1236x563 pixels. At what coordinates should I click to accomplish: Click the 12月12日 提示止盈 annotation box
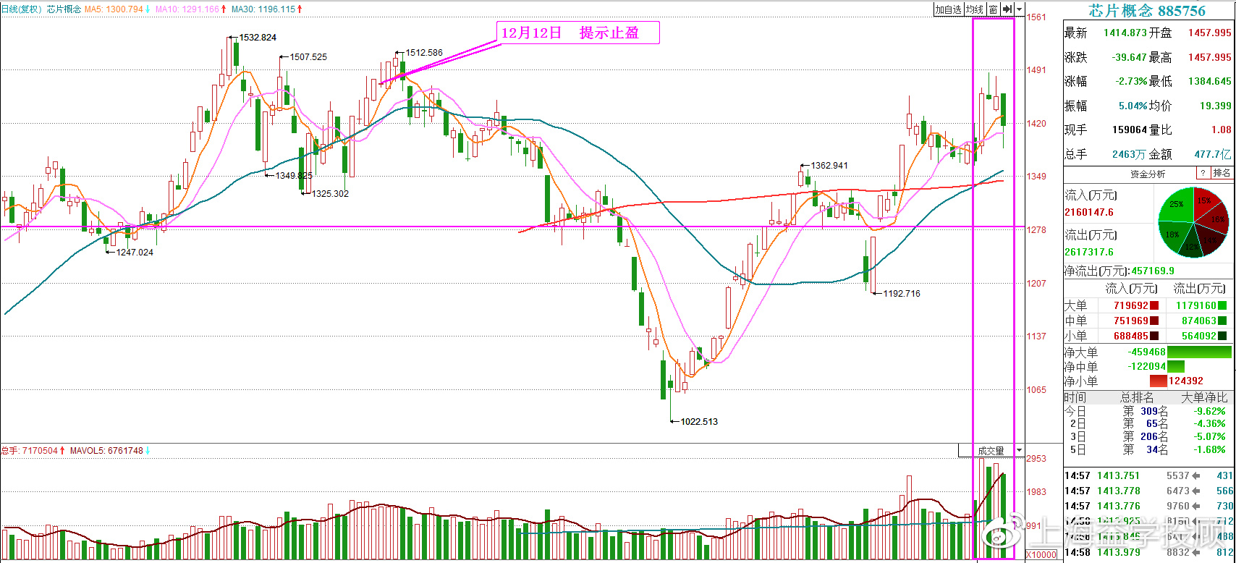578,33
